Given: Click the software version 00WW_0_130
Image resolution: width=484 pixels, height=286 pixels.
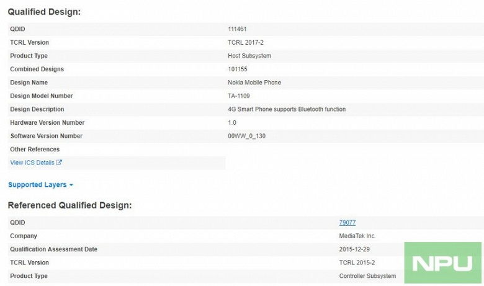Looking at the screenshot, I should [246, 136].
